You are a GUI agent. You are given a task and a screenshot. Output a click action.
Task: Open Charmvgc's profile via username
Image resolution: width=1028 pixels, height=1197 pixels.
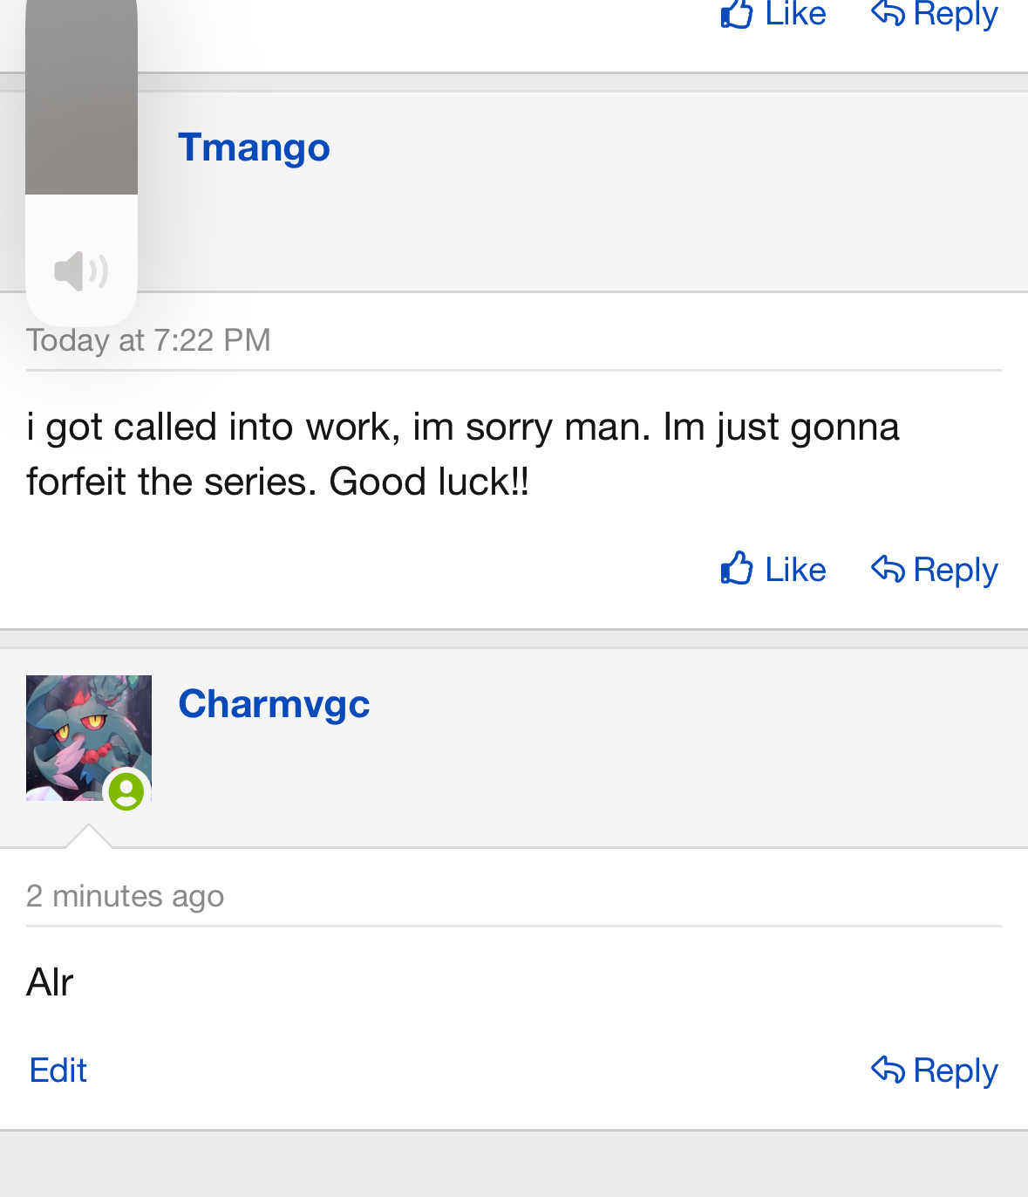274,703
